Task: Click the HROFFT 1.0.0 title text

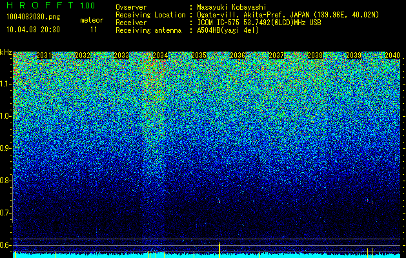Action: tap(51, 5)
